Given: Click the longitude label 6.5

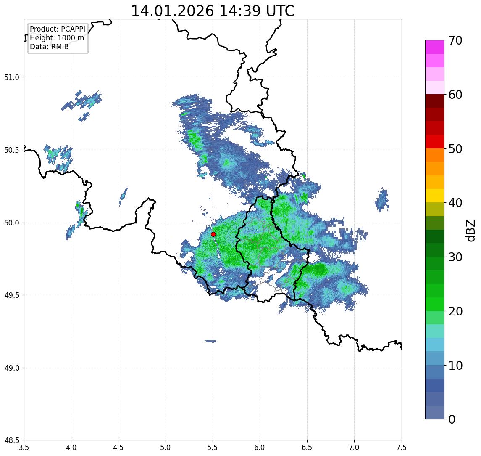Looking at the screenshot, I should (x=308, y=448).
